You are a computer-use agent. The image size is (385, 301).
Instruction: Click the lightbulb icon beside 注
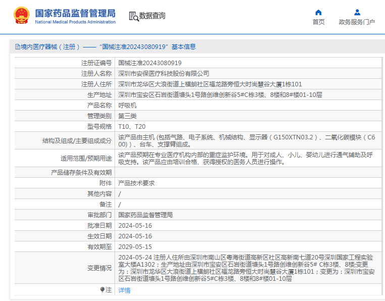pyautogui.click(x=102, y=290)
